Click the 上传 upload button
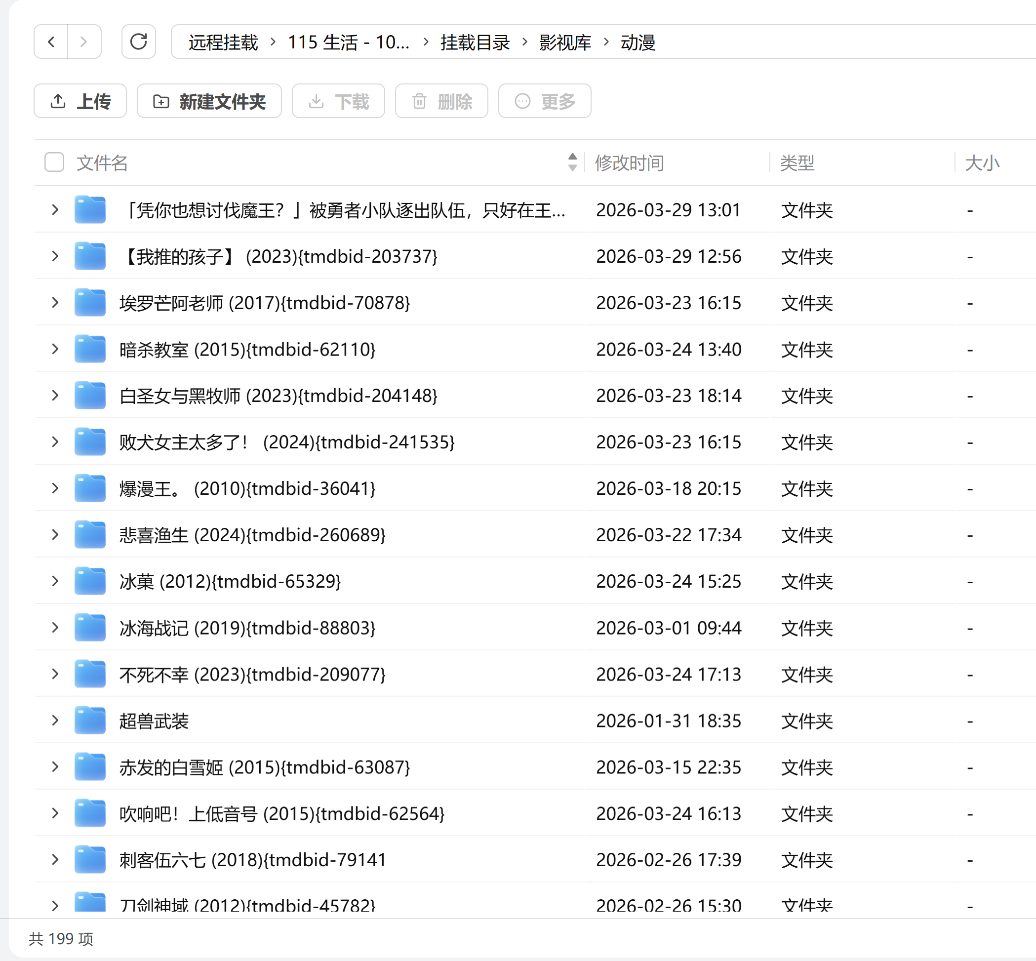Viewport: 1036px width, 961px height. pyautogui.click(x=80, y=101)
